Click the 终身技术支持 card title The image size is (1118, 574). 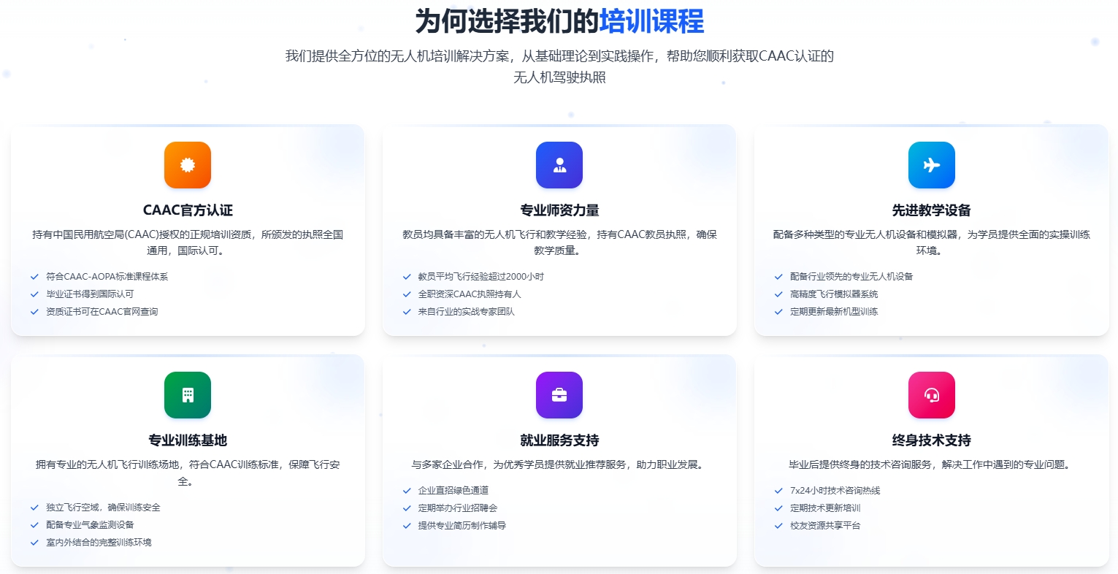pyautogui.click(x=932, y=440)
